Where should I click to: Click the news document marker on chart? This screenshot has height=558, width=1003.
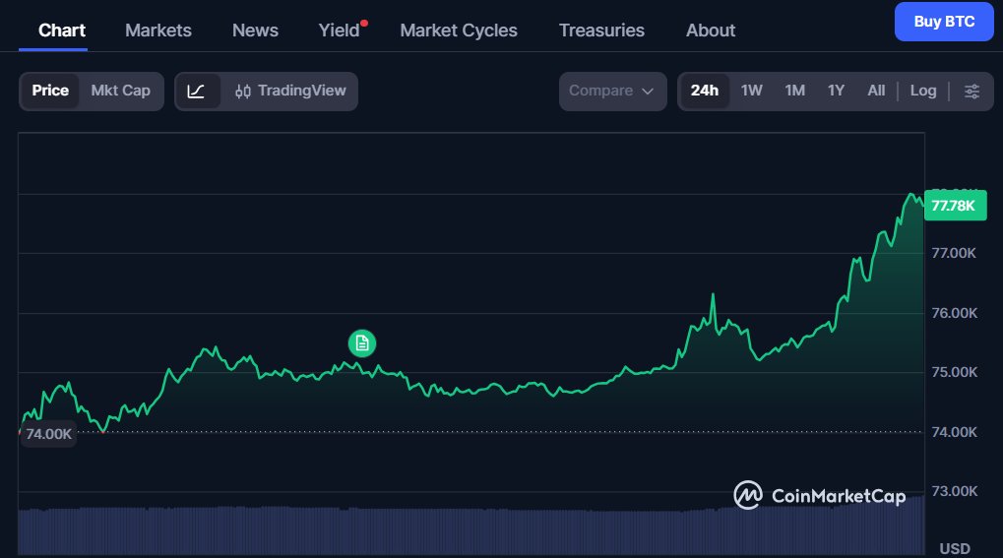(x=362, y=342)
